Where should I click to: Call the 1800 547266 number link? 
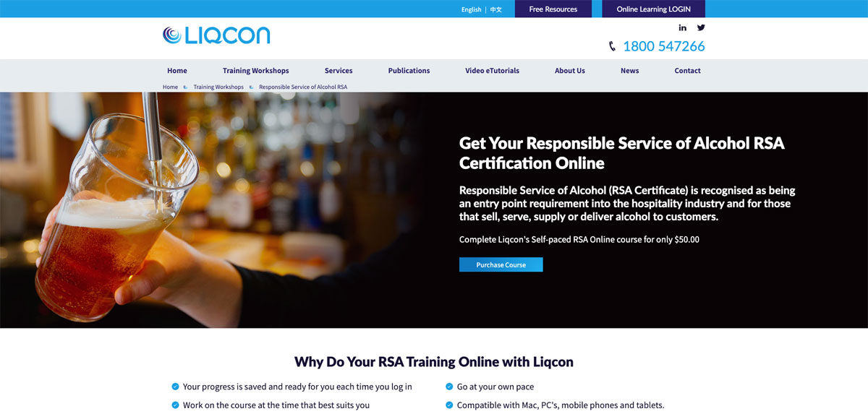tap(663, 46)
